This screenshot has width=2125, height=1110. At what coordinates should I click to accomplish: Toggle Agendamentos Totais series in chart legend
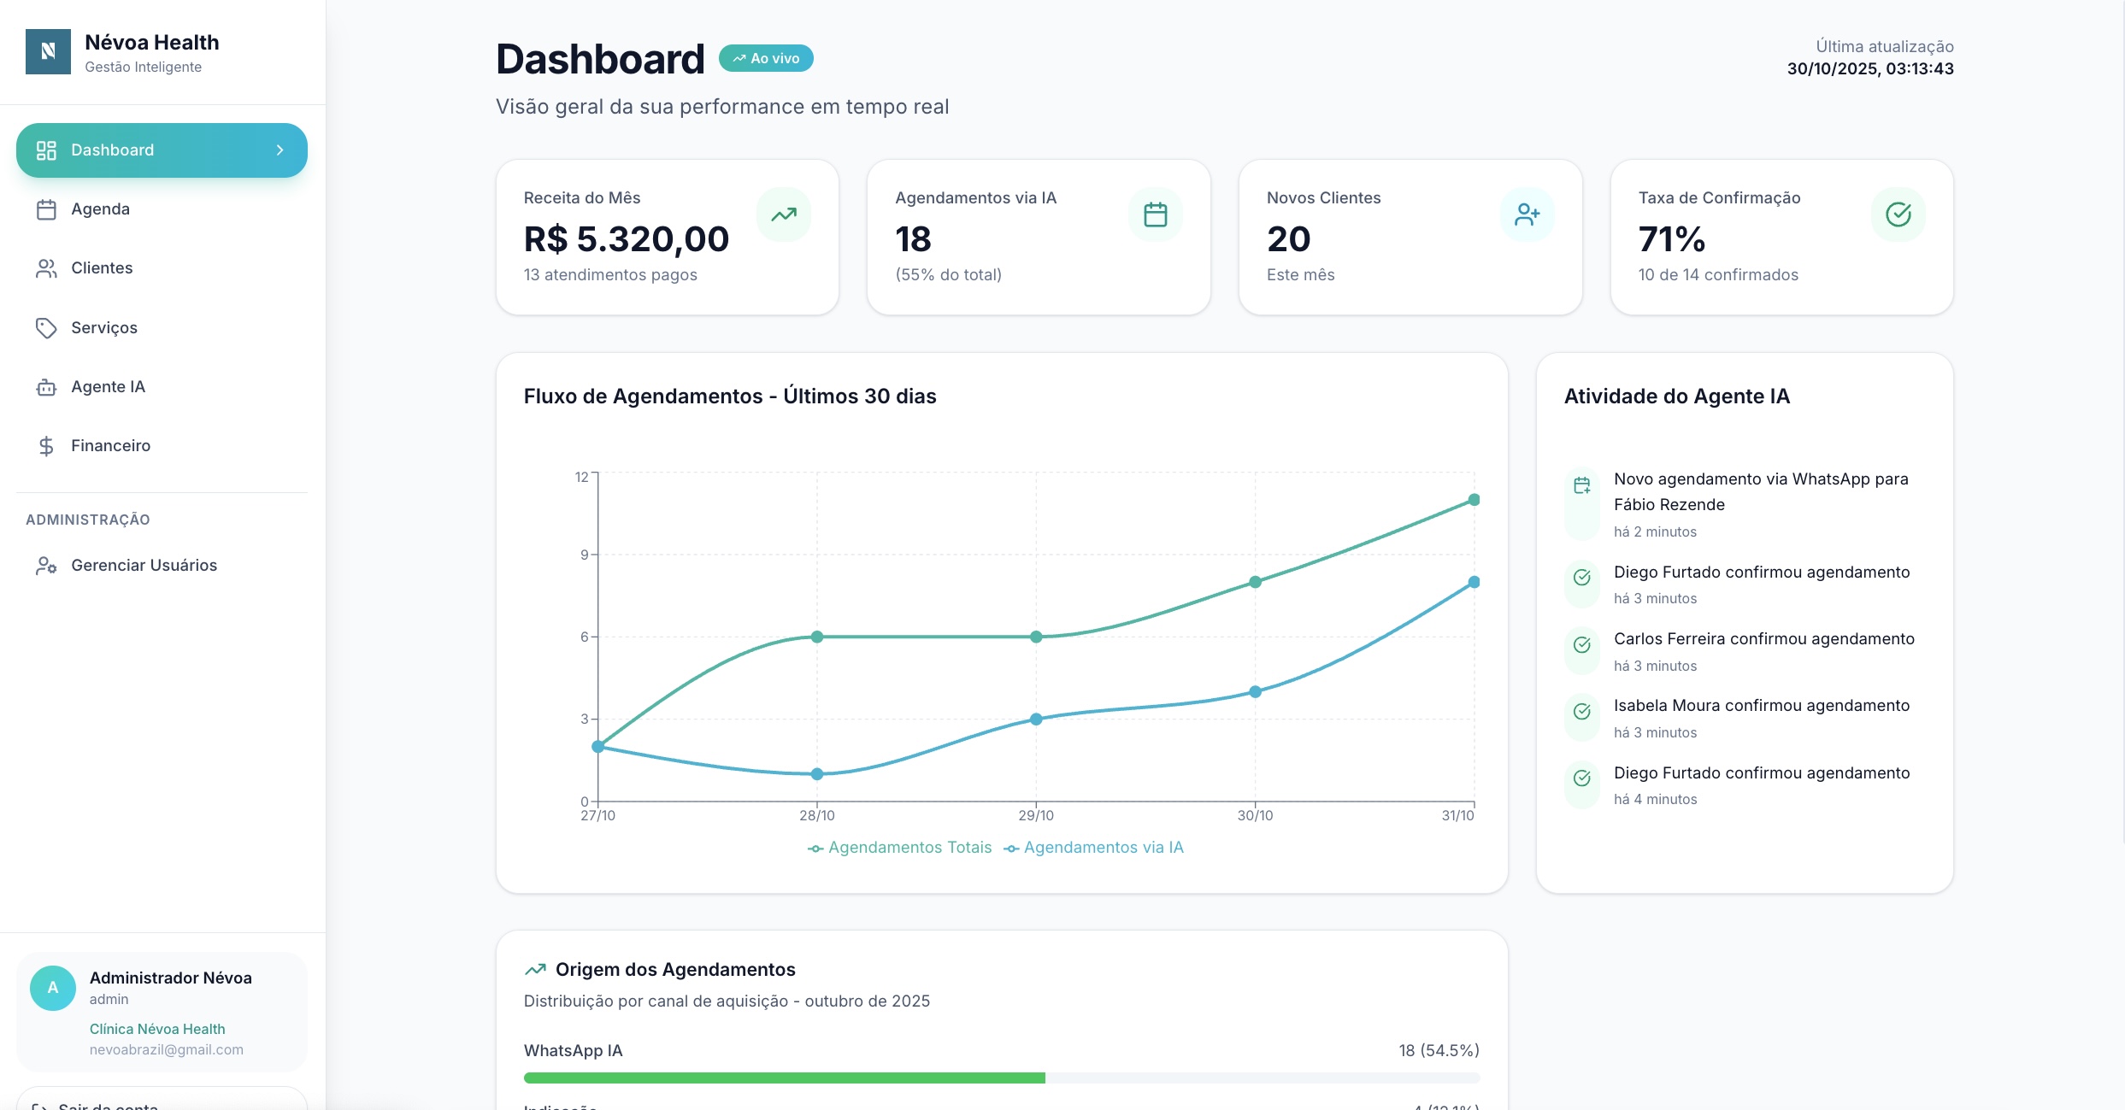tap(900, 848)
